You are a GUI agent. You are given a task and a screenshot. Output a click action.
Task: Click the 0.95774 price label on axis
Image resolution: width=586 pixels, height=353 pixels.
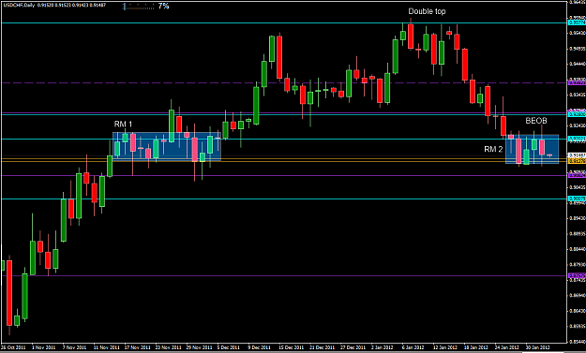[x=577, y=22]
